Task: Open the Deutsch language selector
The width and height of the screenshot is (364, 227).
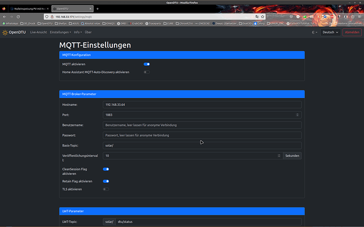Action: click(x=331, y=32)
